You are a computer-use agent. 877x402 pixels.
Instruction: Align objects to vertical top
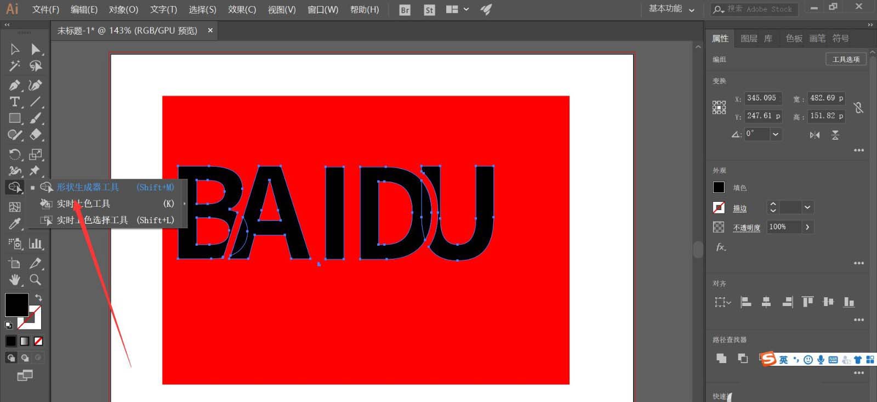point(807,302)
